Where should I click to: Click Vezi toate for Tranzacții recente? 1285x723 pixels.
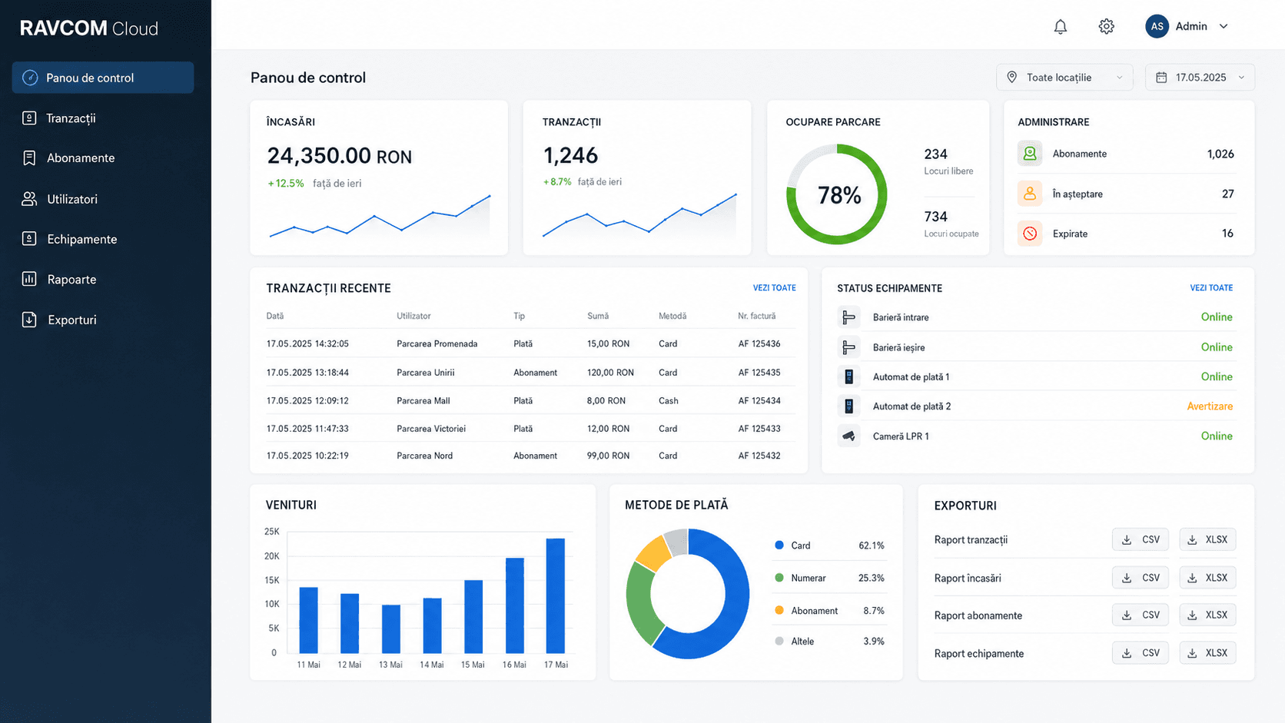pos(774,288)
